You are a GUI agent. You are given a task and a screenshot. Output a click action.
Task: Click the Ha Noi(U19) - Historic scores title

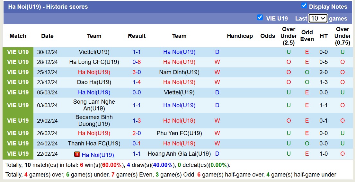[x=48, y=6]
